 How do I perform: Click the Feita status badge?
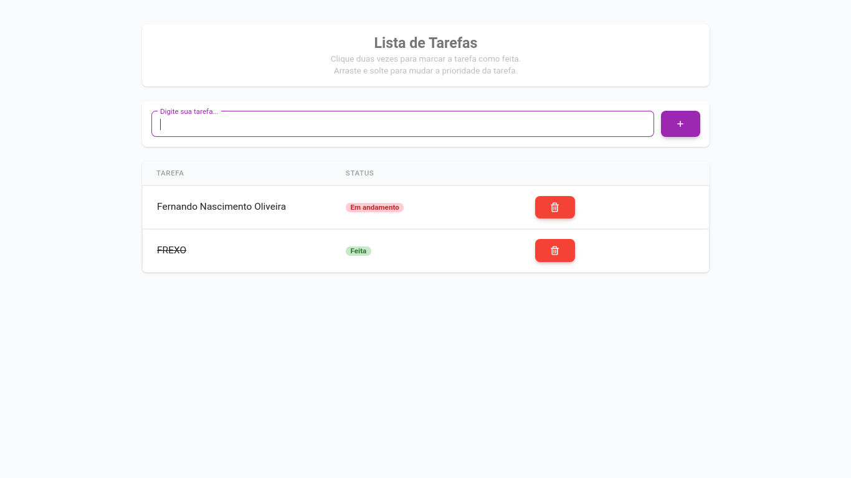point(358,250)
